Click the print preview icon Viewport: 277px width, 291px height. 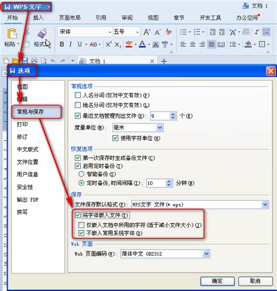click(44, 61)
